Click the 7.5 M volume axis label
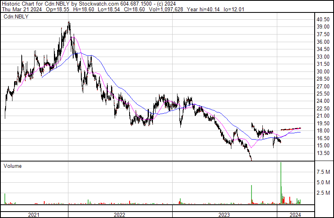 [323, 172]
